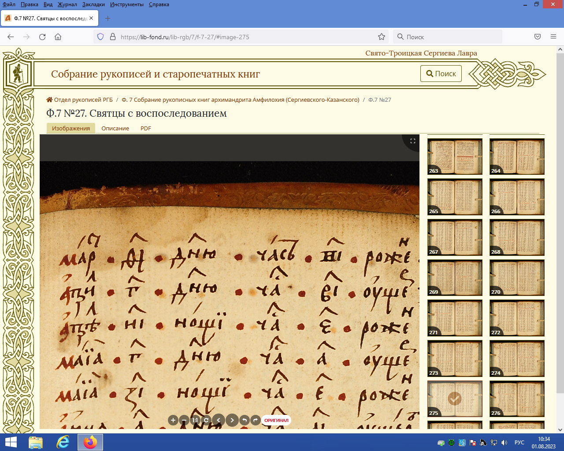Zoom out with the minus button
This screenshot has width=564, height=451.
(x=184, y=420)
